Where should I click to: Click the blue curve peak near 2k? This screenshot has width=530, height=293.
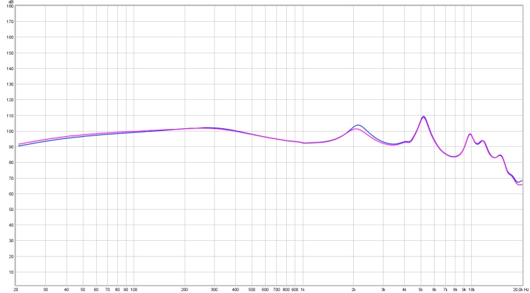pyautogui.click(x=358, y=125)
